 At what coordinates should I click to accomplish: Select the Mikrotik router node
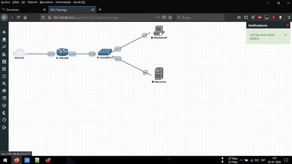63,52
